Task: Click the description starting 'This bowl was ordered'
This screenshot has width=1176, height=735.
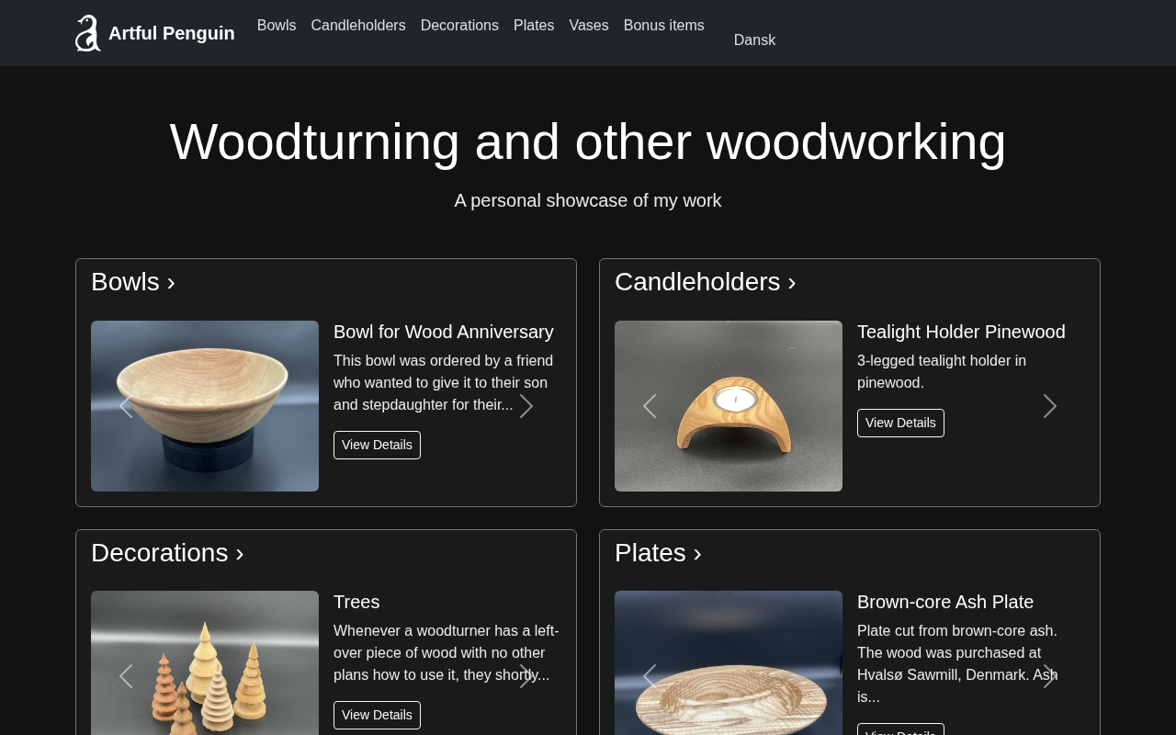Action: [444, 383]
